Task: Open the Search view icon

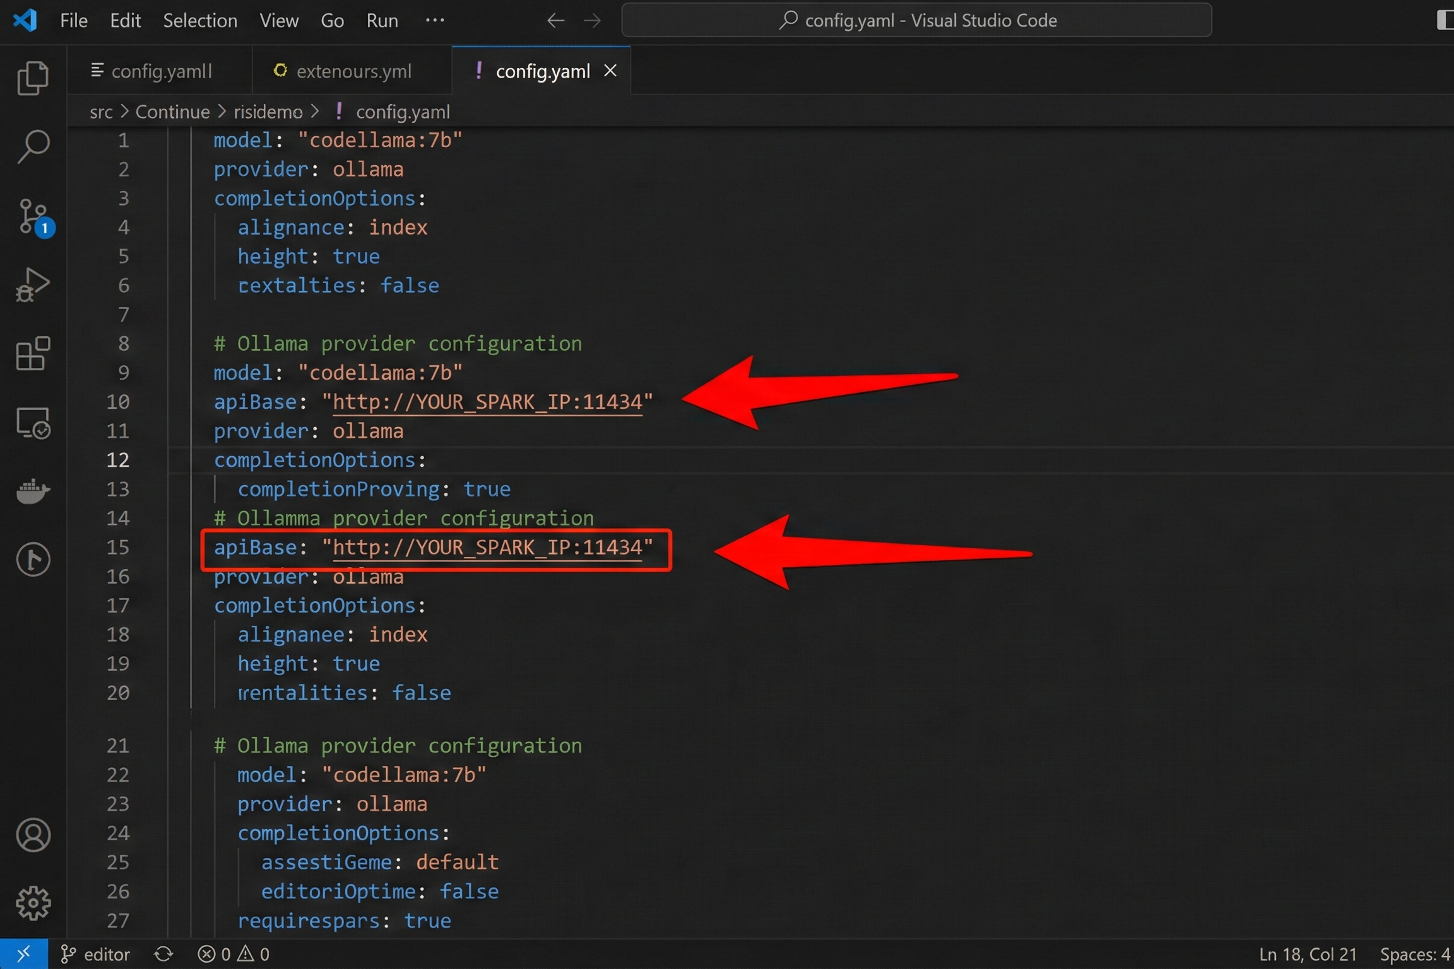Action: click(x=33, y=146)
